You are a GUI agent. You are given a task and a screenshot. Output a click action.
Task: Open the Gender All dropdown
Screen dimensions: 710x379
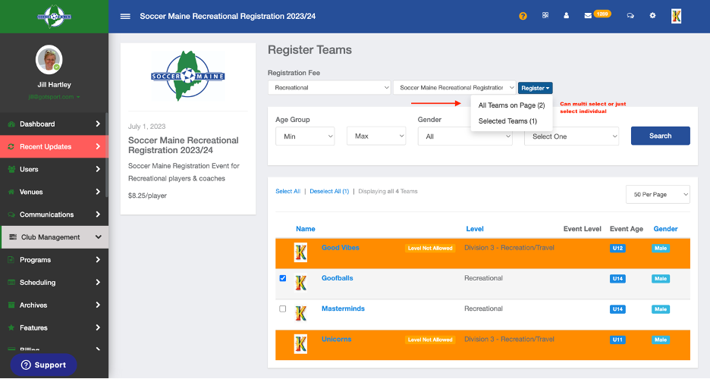[465, 136]
